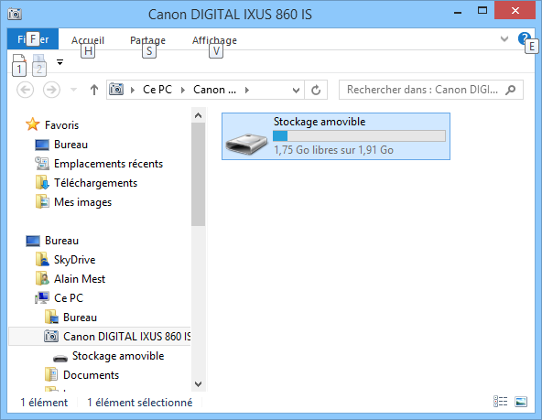Click the Téléchargements folder icon
This screenshot has width=542, height=420.
42,183
